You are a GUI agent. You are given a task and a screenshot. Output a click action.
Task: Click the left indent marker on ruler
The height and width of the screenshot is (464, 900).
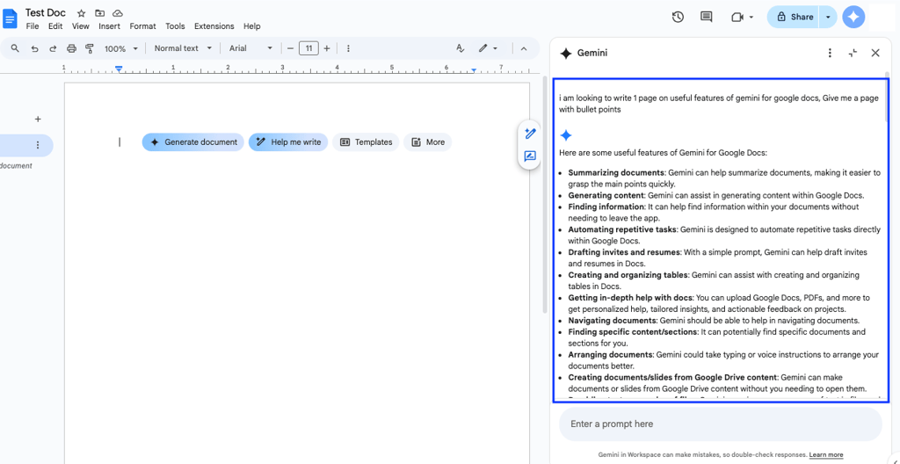119,69
